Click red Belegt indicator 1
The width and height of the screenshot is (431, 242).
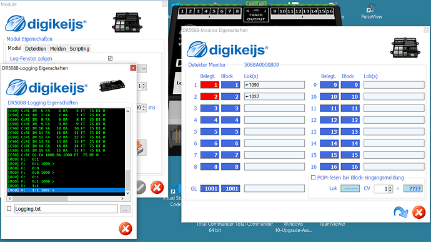(210, 85)
